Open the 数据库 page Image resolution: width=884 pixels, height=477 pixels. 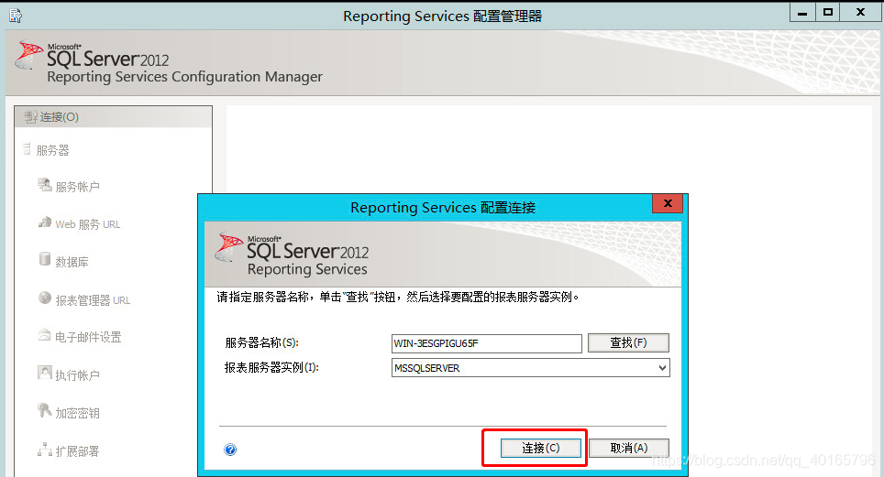[72, 262]
